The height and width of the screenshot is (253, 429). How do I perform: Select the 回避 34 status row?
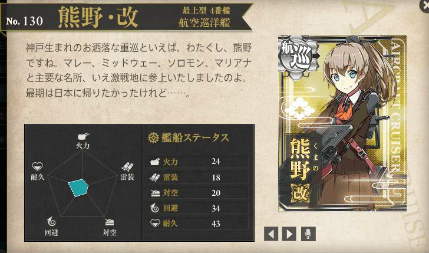pos(199,208)
